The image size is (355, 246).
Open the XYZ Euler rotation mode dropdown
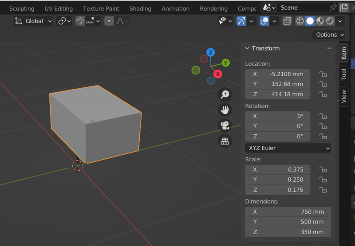tap(288, 148)
